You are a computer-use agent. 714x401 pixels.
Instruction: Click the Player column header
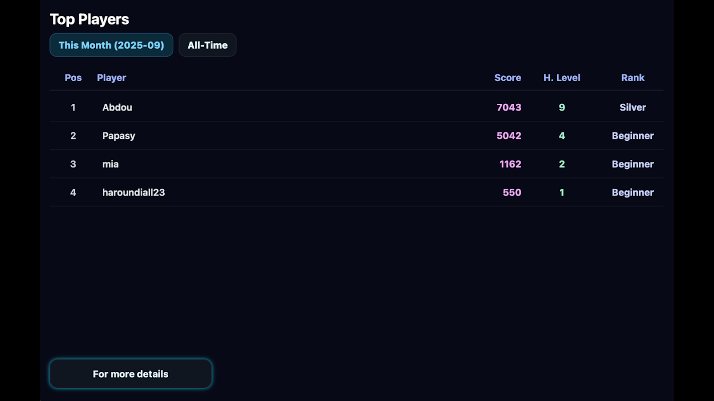111,78
